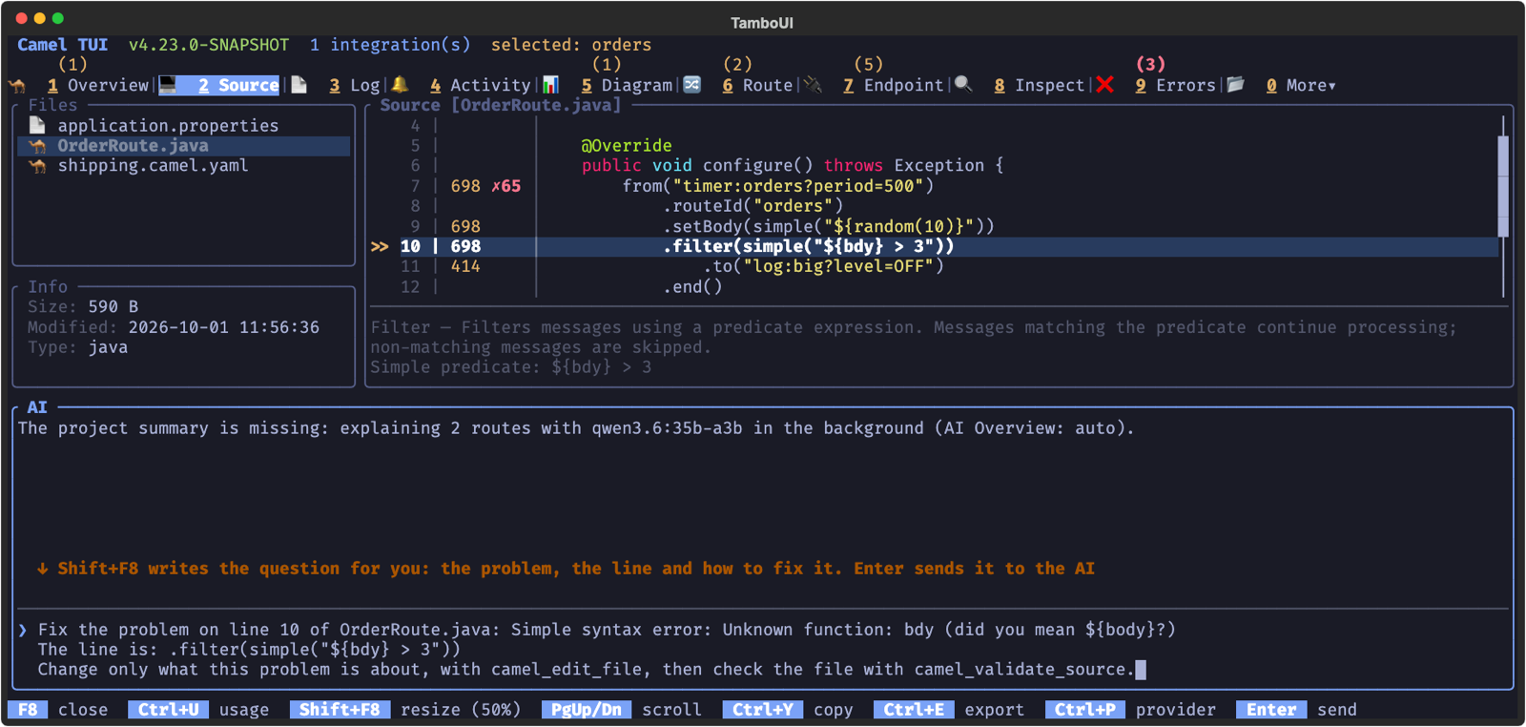Click the laptop icon beside Source tab

[168, 85]
